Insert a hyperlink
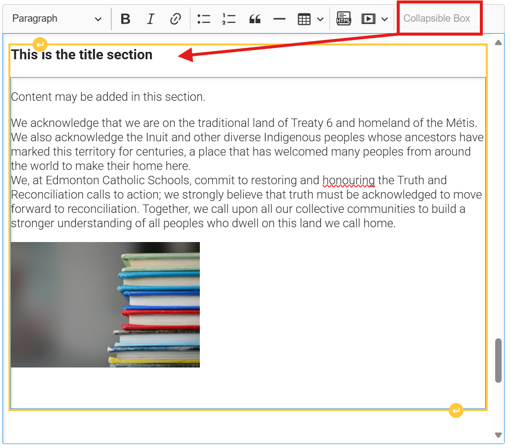 [176, 18]
